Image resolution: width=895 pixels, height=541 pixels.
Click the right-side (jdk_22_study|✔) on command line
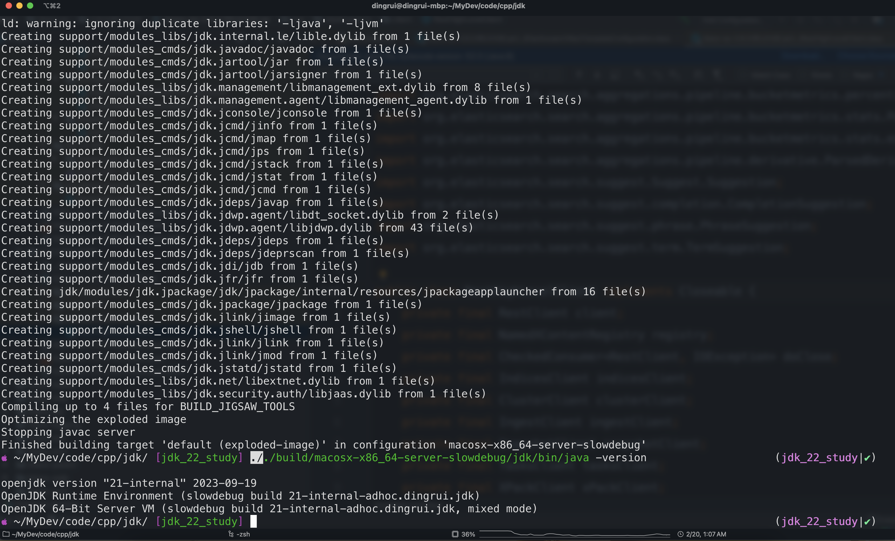point(825,457)
